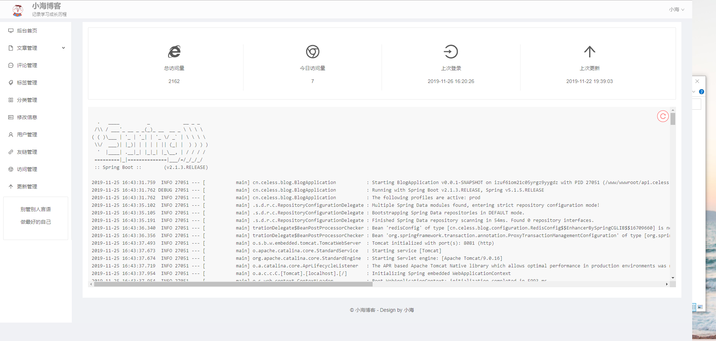Screen dimensions: 716x341
Task: Navigate to 友链管理
Action: (27, 152)
